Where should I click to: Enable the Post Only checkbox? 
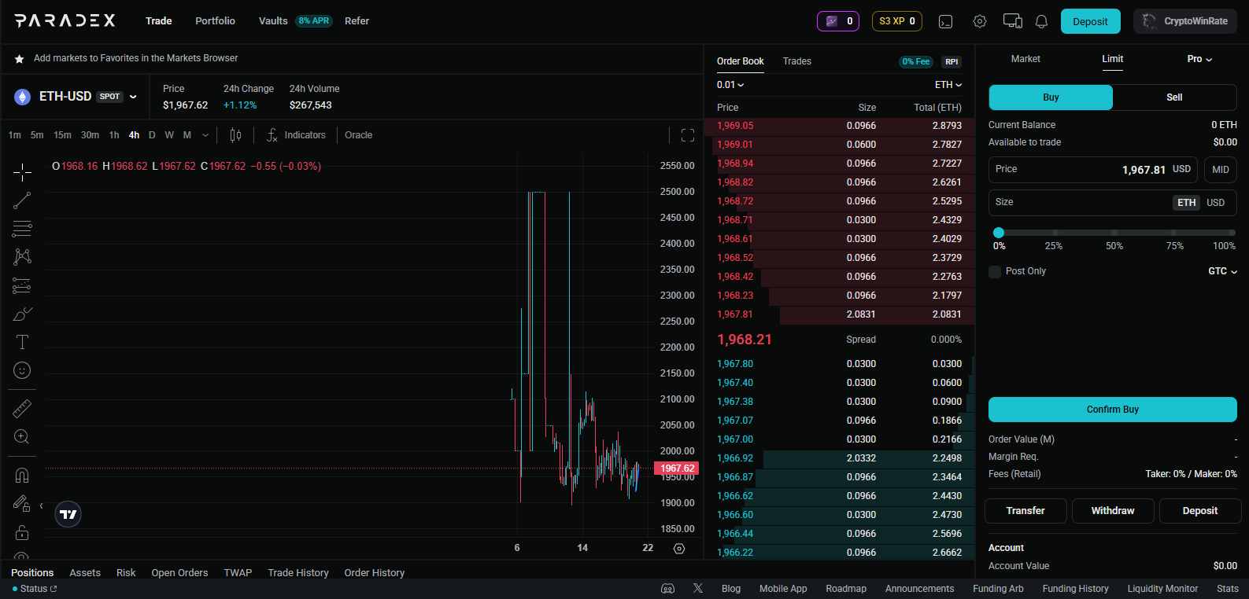995,271
